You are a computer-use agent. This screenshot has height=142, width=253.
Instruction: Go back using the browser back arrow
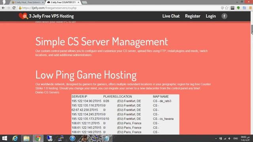click(x=3, y=8)
